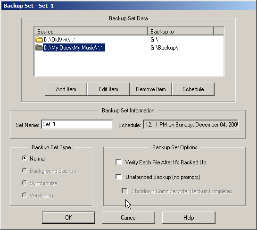The image size is (257, 230).
Task: Click the read-only Schedule date field
Action: (191, 124)
